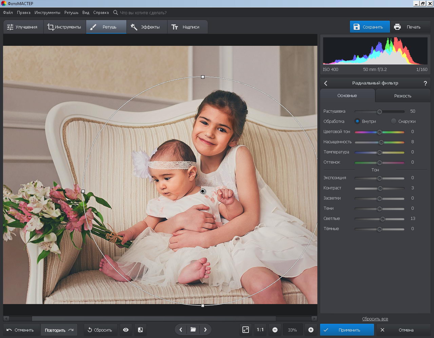
Task: Adjust the Экспозиция slider
Action: [379, 178]
